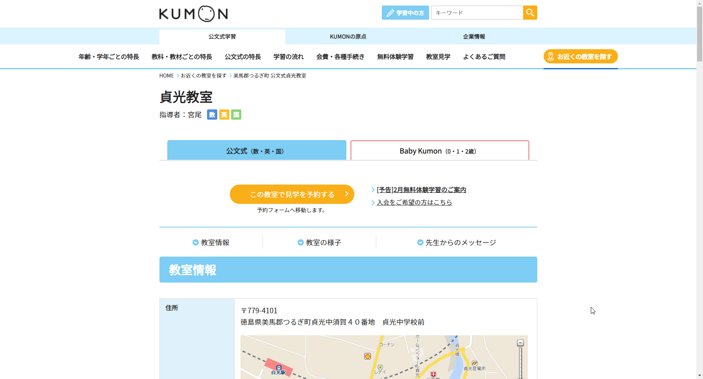Click the scrollbar up arrow
Viewport: 703px width, 379px height.
pos(699,3)
